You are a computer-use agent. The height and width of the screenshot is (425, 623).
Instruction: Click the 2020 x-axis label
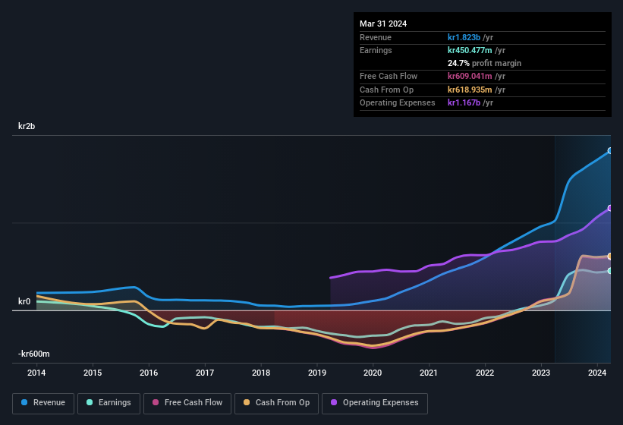tap(373, 373)
